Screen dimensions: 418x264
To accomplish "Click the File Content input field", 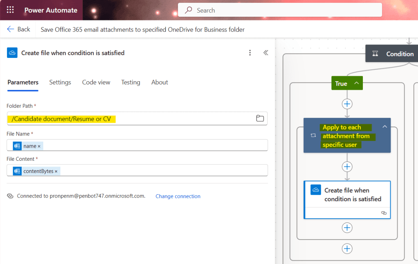I will (x=163, y=171).
